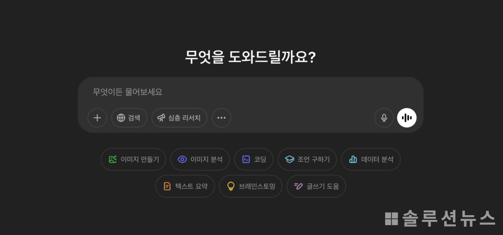Select the 데이터 분석 bar chart chip

point(371,159)
